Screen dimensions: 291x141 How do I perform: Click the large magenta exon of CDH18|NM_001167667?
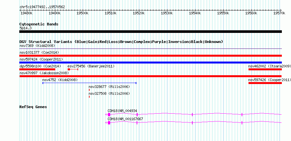pyautogui.click(x=109, y=123)
